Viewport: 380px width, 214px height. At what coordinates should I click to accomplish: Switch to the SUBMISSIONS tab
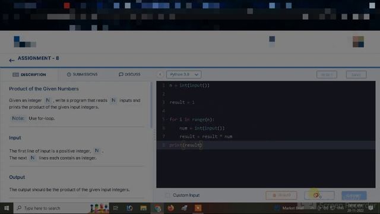[82, 74]
